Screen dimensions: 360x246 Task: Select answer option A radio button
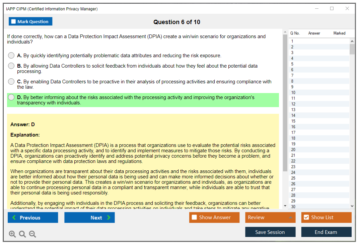[11, 56]
